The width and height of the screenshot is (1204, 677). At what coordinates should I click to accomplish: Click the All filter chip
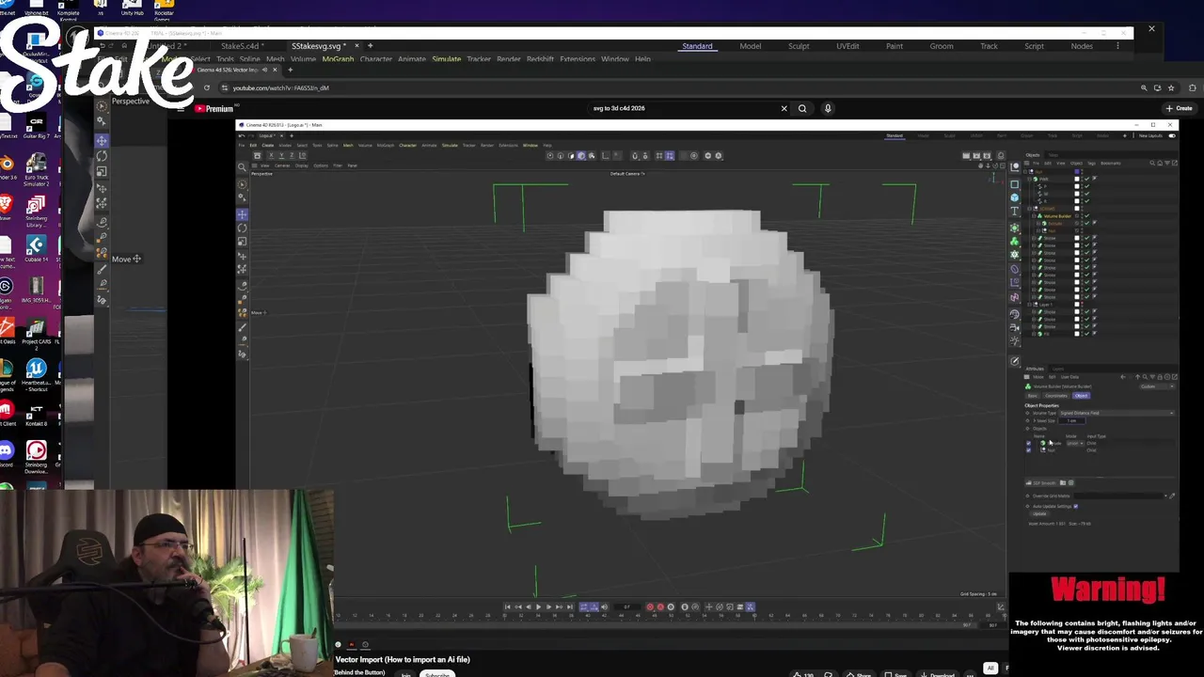tap(990, 669)
